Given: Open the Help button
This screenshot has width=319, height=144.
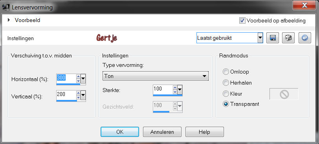Looking at the screenshot, I should (x=204, y=132).
